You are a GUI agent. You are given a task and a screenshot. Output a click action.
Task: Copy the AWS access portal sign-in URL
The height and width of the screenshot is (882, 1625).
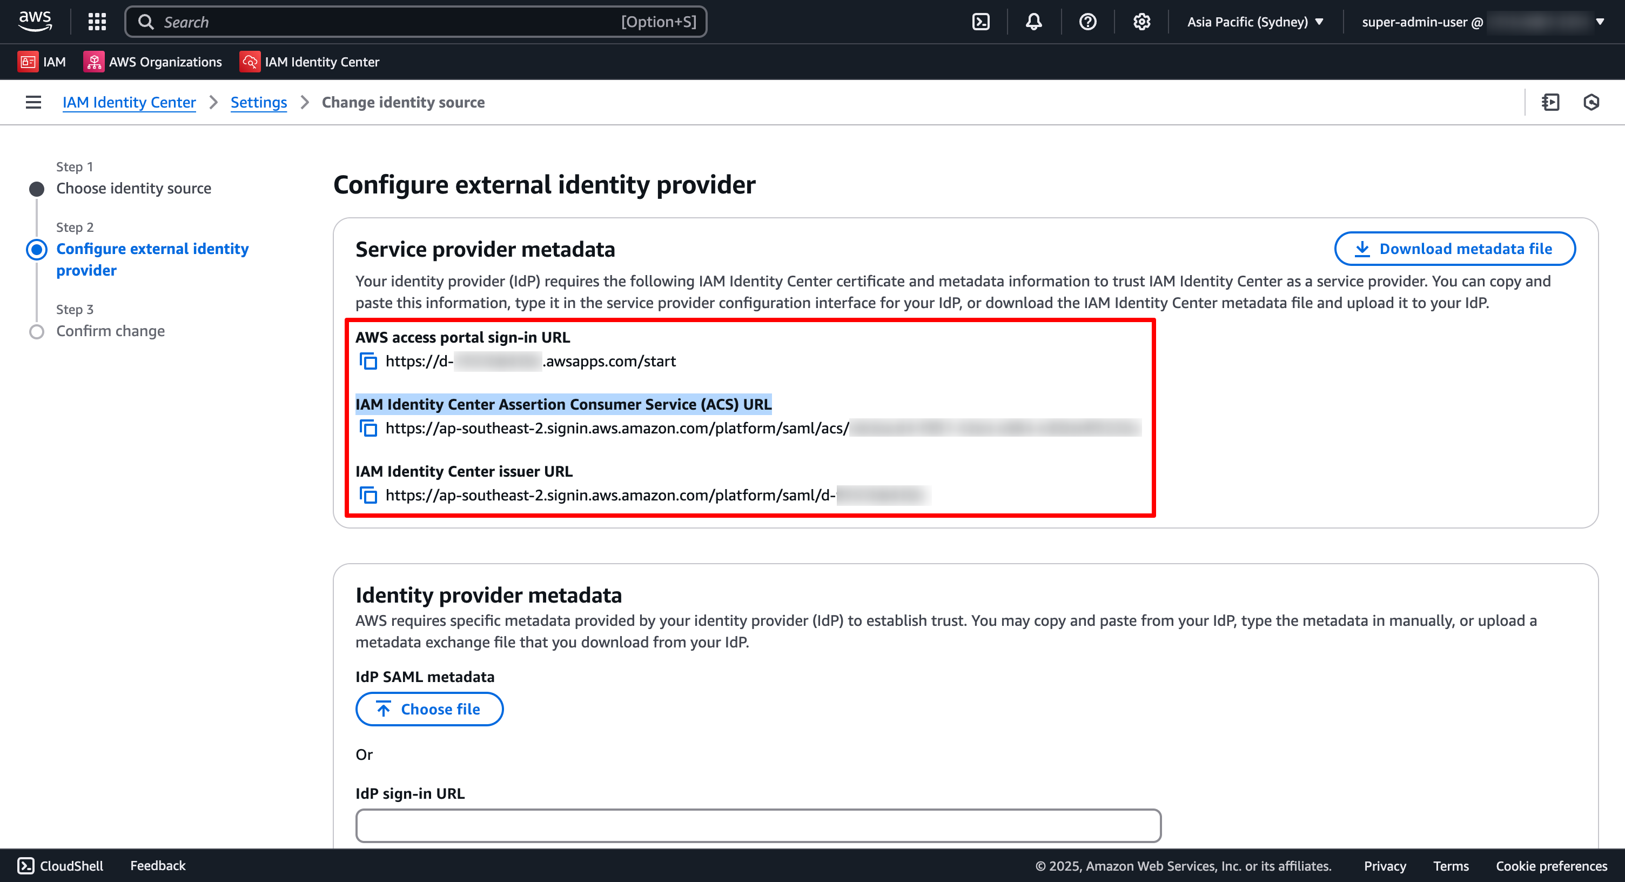(x=368, y=361)
